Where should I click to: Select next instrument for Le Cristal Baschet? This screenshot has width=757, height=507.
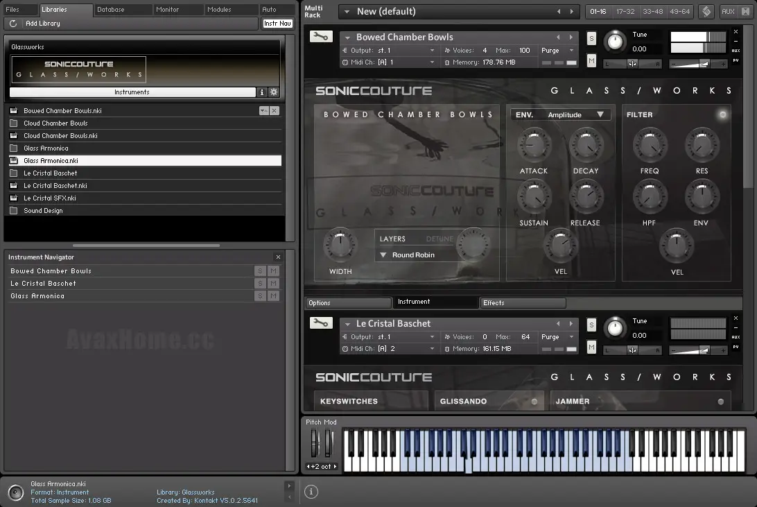[571, 323]
